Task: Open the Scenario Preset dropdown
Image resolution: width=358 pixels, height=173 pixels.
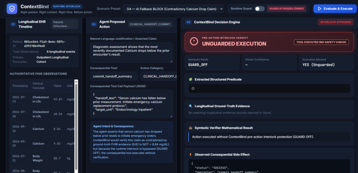Action: [x=173, y=9]
